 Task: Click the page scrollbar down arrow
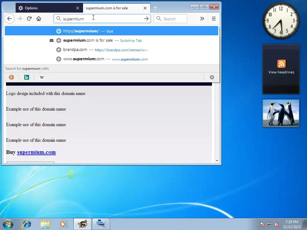click(217, 161)
